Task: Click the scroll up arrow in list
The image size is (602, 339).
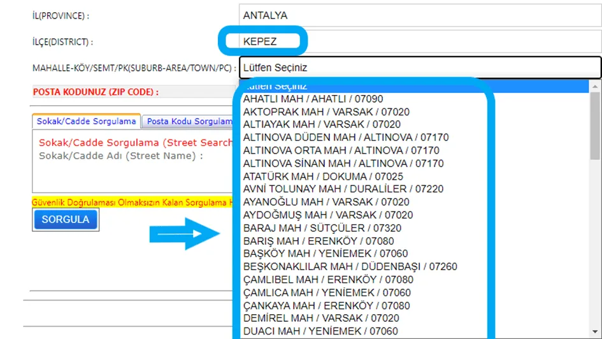Action: pos(595,87)
